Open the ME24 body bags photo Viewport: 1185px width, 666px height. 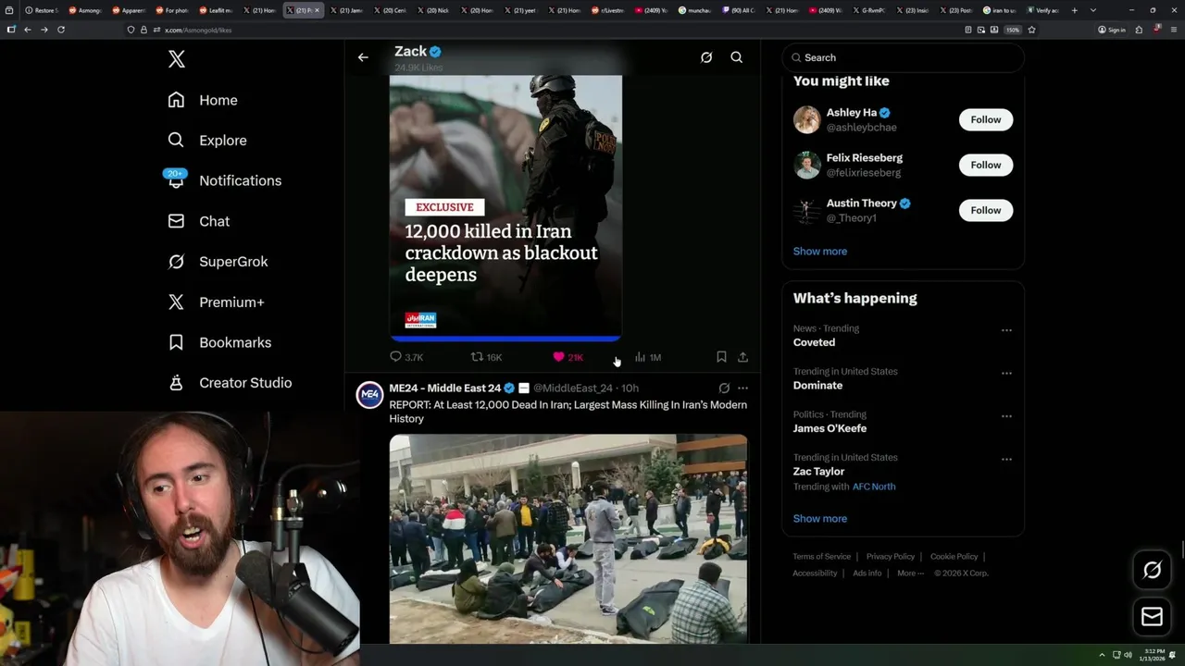click(568, 538)
